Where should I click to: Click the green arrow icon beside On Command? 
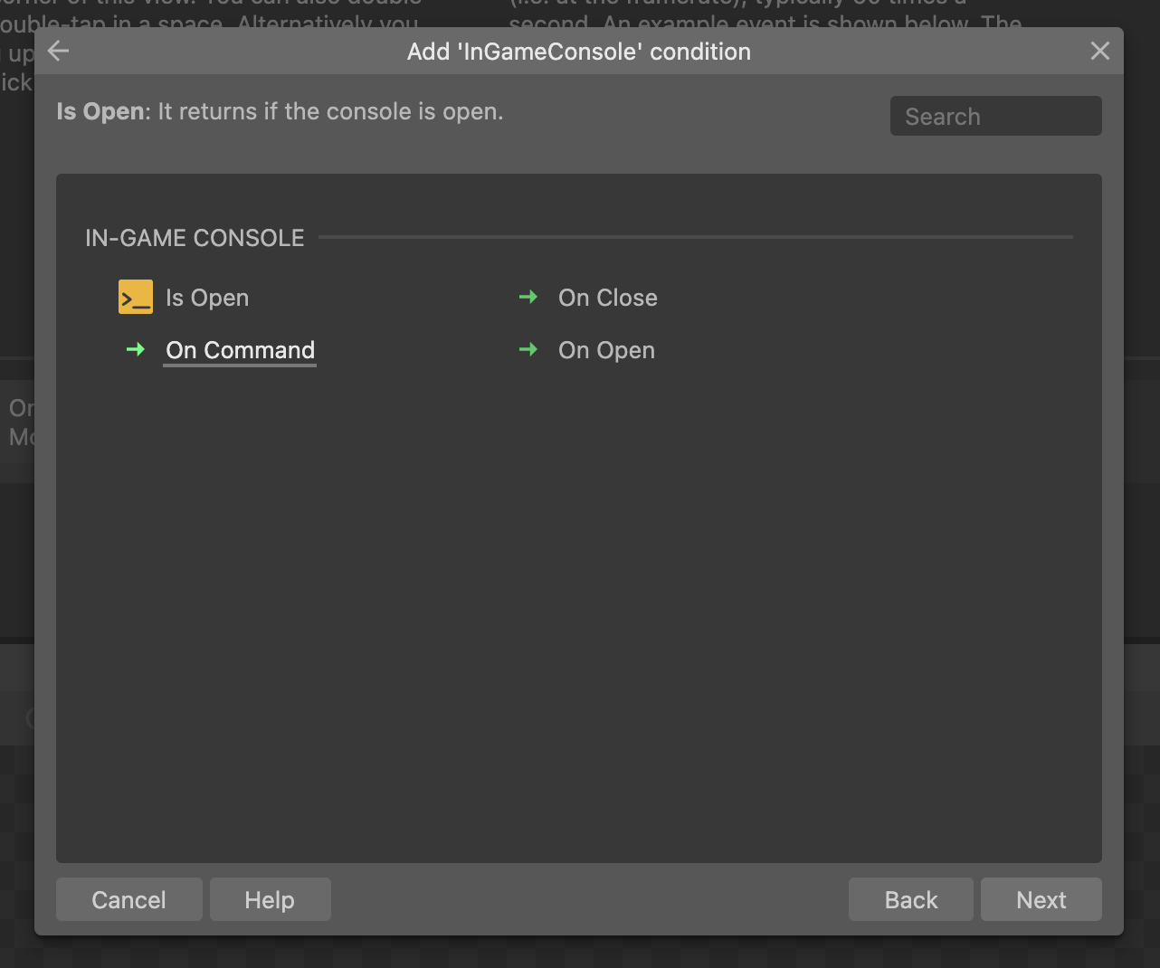tap(136, 349)
